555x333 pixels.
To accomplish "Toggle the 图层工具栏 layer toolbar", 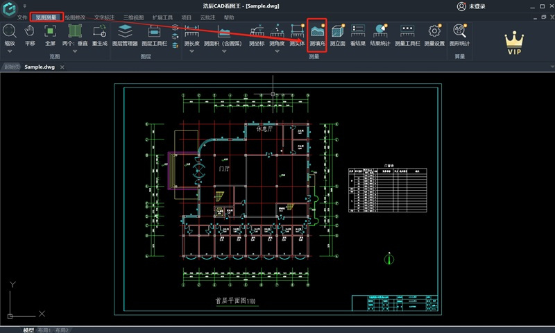I will [154, 35].
